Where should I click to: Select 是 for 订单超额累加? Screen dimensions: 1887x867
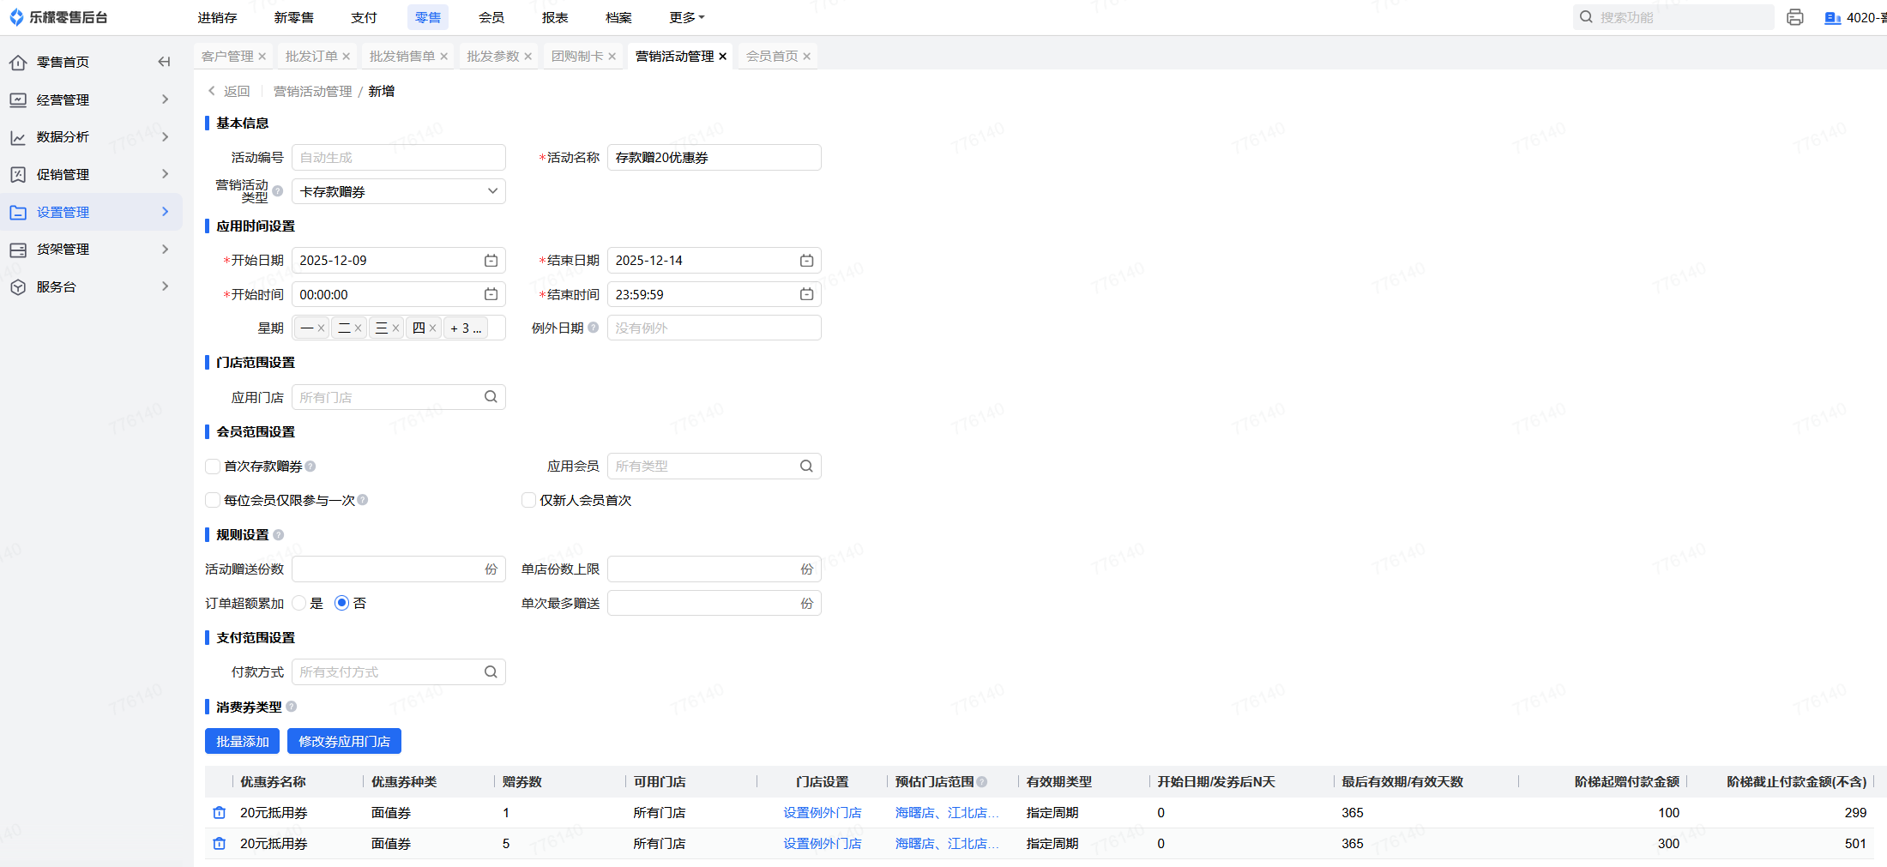pos(299,603)
